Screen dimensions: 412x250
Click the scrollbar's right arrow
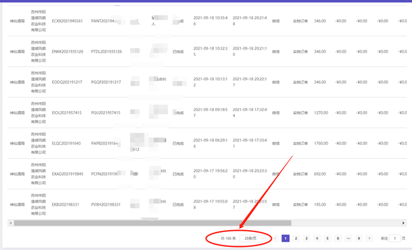tap(403, 223)
